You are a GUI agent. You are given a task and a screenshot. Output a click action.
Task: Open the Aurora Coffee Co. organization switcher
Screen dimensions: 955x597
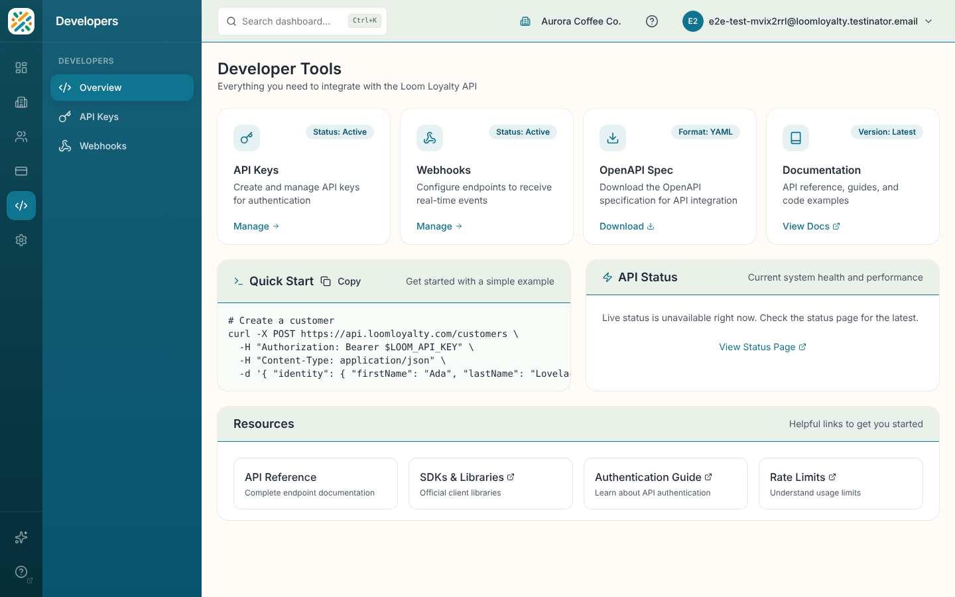pos(570,21)
